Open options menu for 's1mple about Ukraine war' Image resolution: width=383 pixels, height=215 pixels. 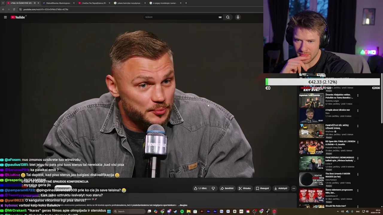coord(358,111)
